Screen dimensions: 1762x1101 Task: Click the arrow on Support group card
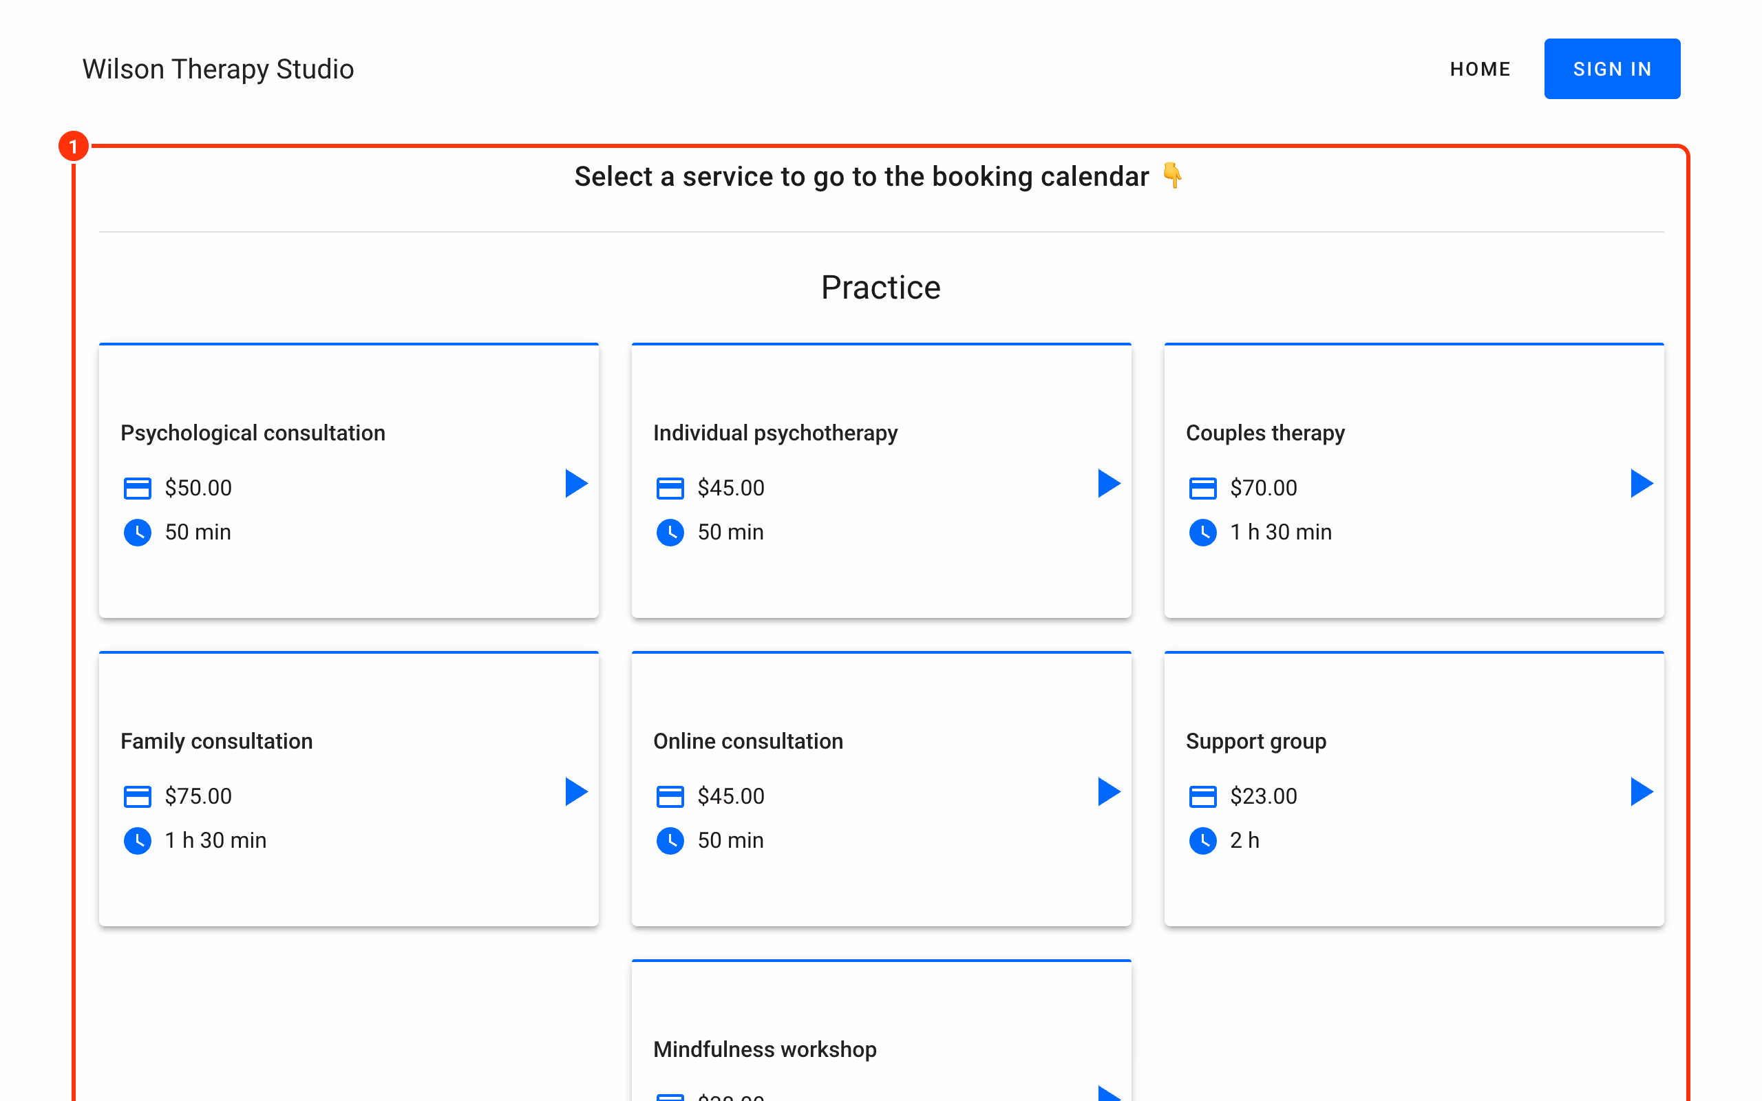pos(1642,791)
